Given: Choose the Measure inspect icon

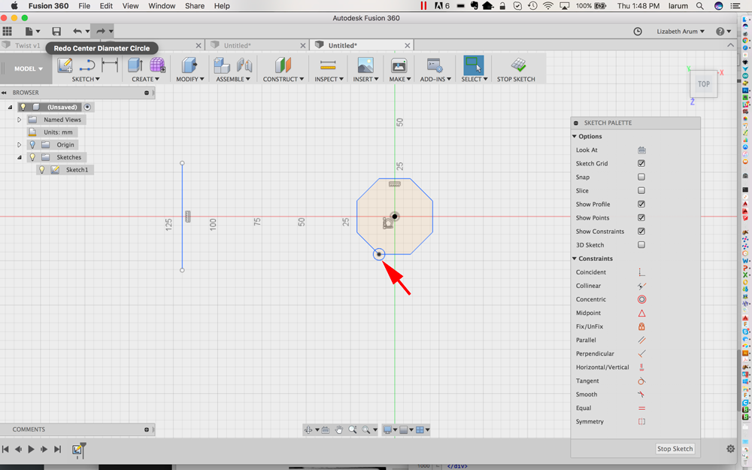Looking at the screenshot, I should point(328,65).
